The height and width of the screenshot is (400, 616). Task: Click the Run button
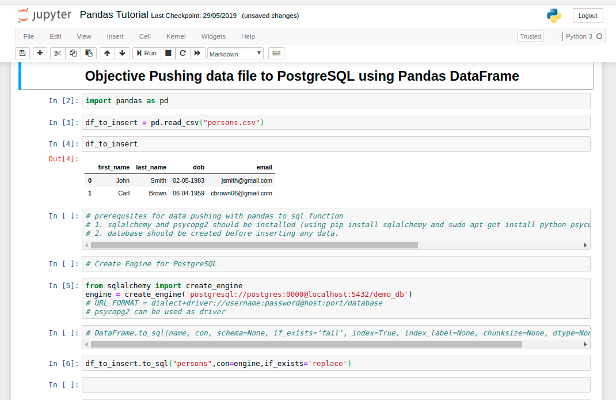point(146,53)
